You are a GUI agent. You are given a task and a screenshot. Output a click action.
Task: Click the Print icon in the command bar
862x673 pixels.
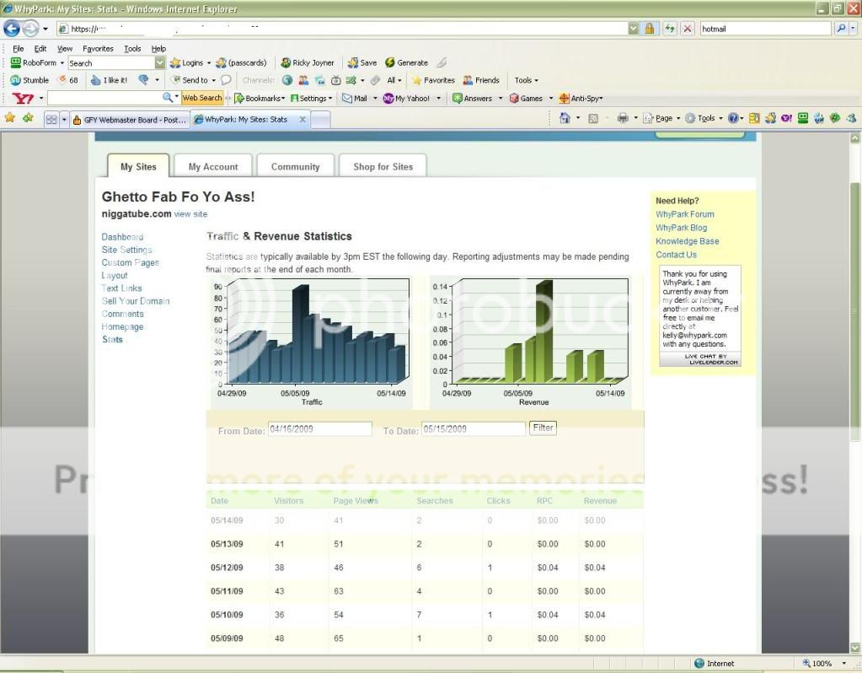(x=623, y=119)
